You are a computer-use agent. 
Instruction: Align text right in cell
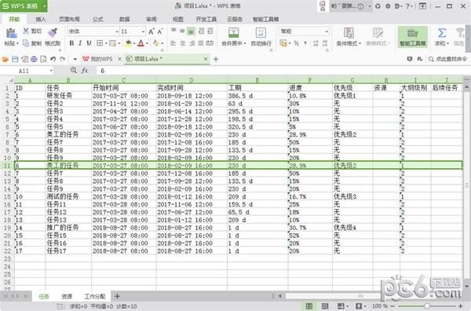192,43
